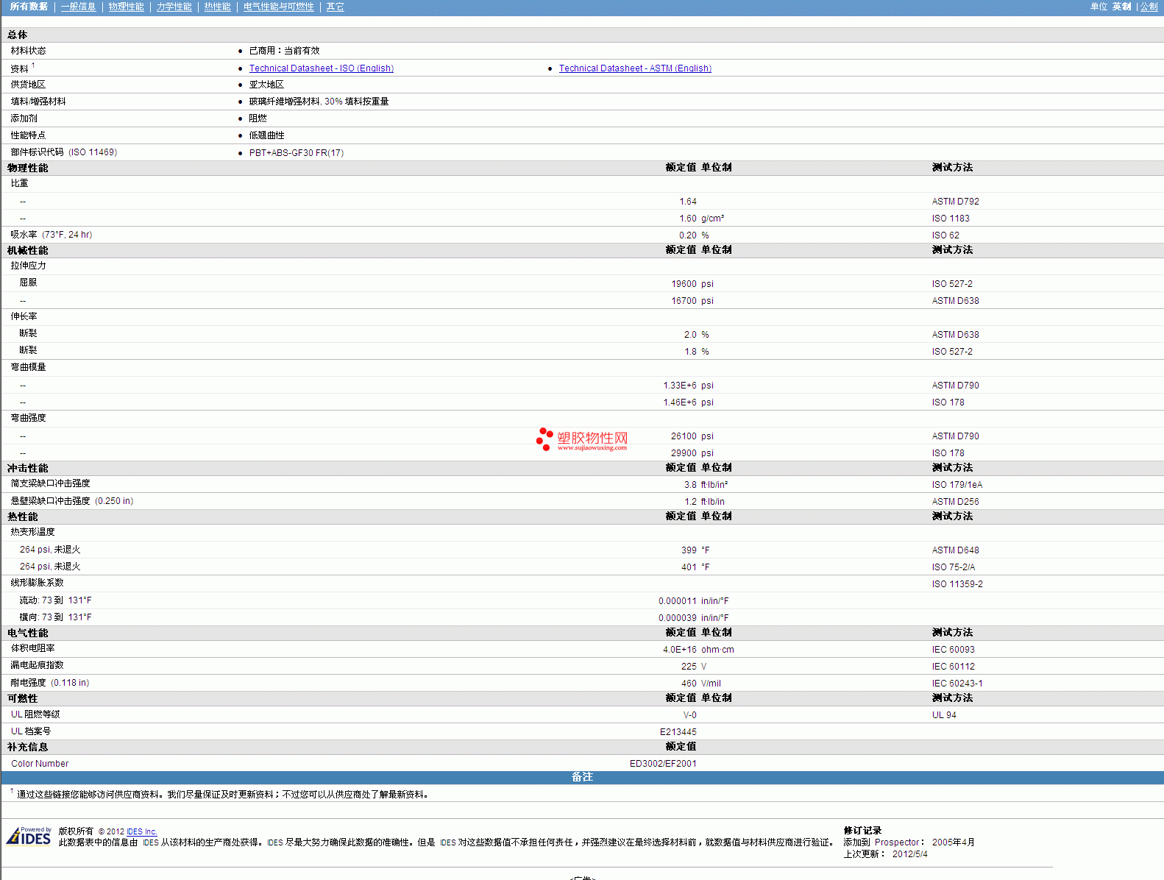Click the Color Number value ED3002/EF2001
The image size is (1164, 880).
coord(662,764)
